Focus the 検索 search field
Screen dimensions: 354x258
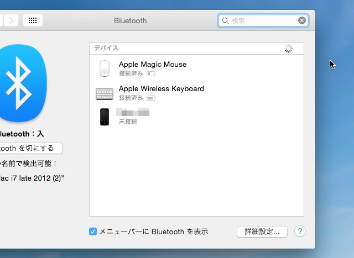pos(263,20)
